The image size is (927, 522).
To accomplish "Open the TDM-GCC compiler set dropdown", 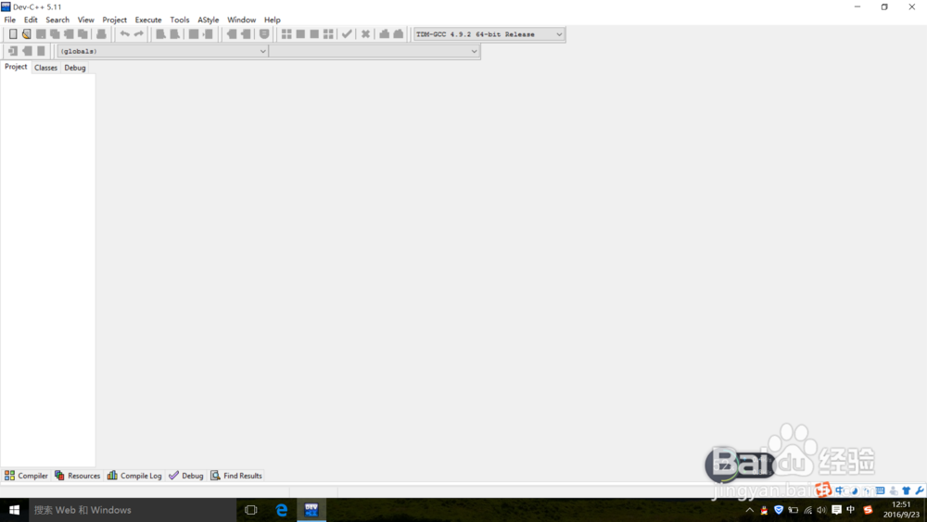I will click(489, 34).
